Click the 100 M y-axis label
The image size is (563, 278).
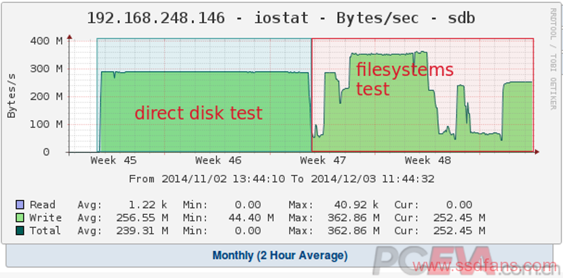point(47,125)
